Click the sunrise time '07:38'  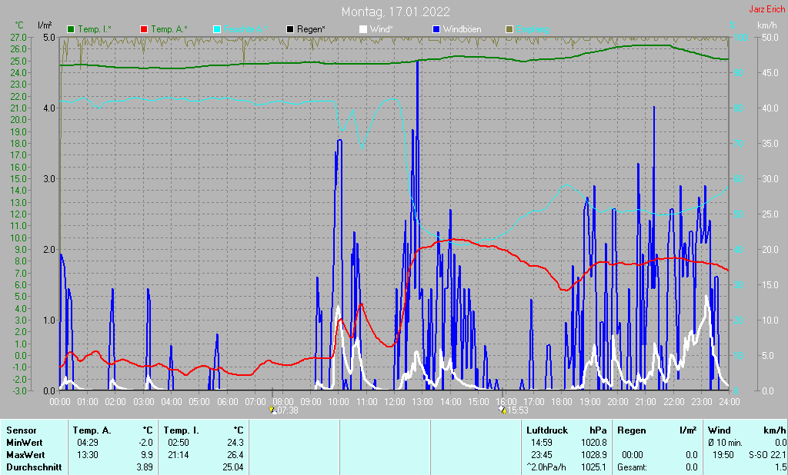[288, 410]
